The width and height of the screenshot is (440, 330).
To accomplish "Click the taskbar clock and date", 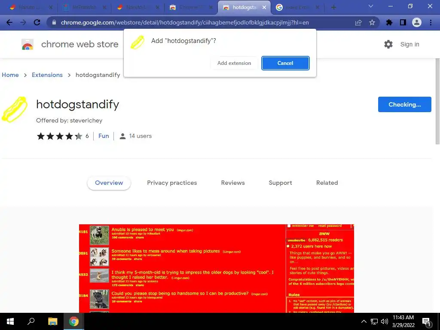I will (x=403, y=321).
